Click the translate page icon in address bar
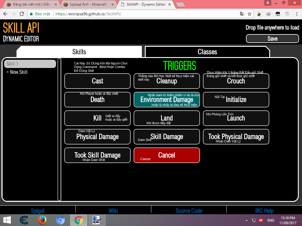The width and height of the screenshot is (302, 226). tap(242, 14)
